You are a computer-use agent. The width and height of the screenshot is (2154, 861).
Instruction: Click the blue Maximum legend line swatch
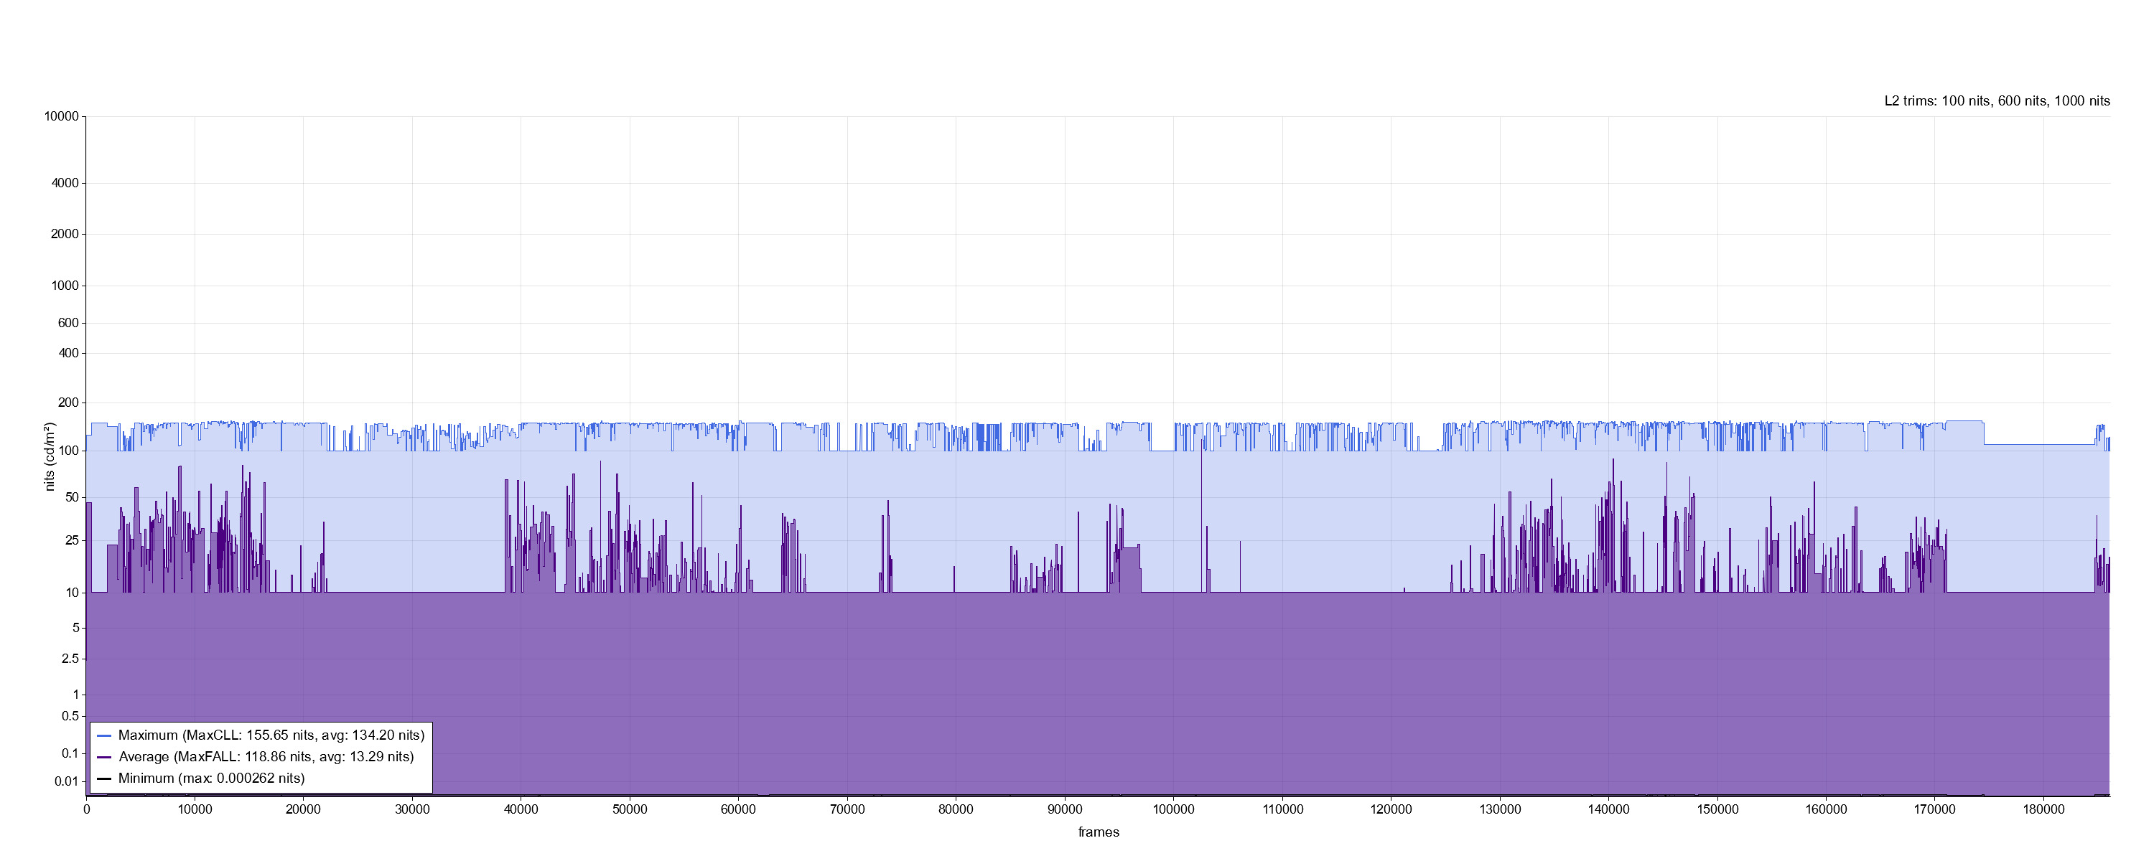105,735
